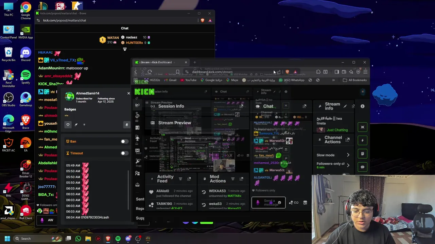435x244 pixels.
Task: Open the browser extensions puzzle icon
Action: [318, 72]
